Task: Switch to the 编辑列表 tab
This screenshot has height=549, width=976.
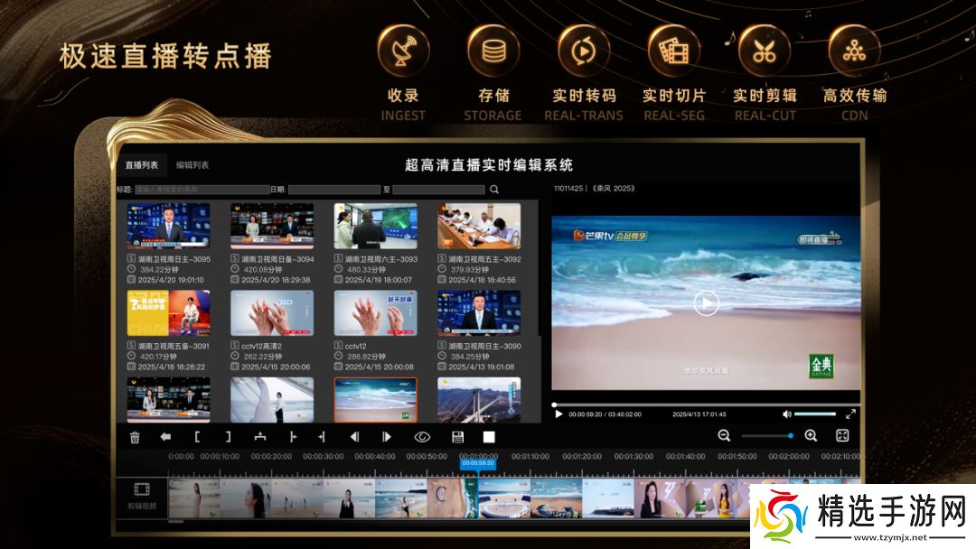Action: [192, 165]
